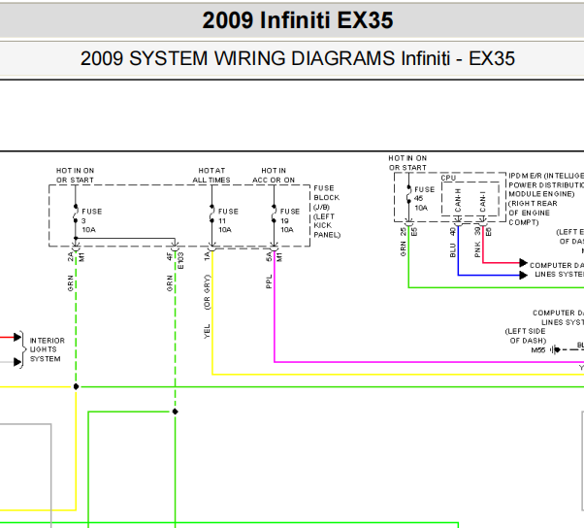This screenshot has height=528, width=584.
Task: Click the "4F" pin label
Action: click(169, 256)
